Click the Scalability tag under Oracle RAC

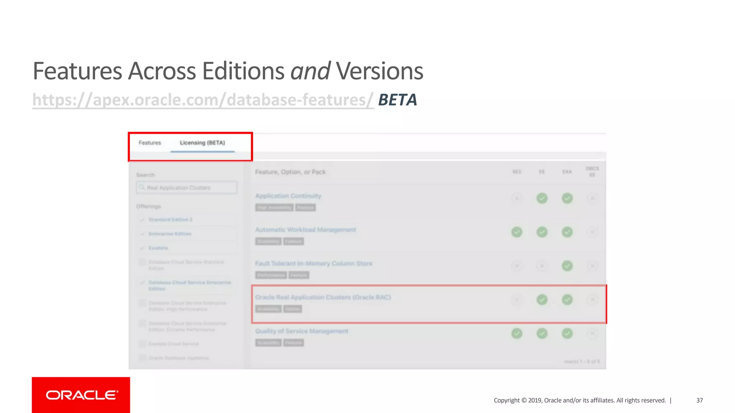(x=268, y=309)
